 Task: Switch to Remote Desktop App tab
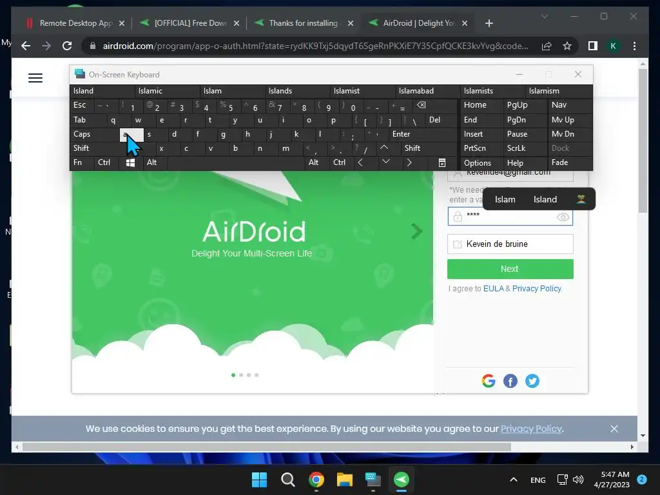click(x=75, y=23)
